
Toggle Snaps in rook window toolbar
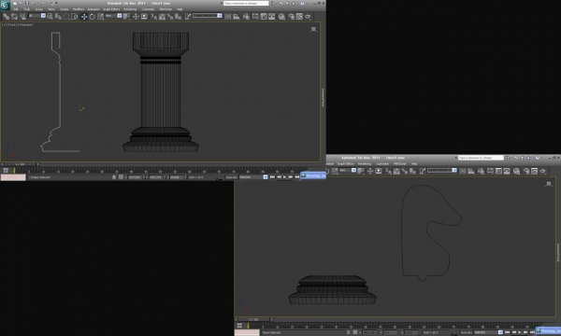153,17
